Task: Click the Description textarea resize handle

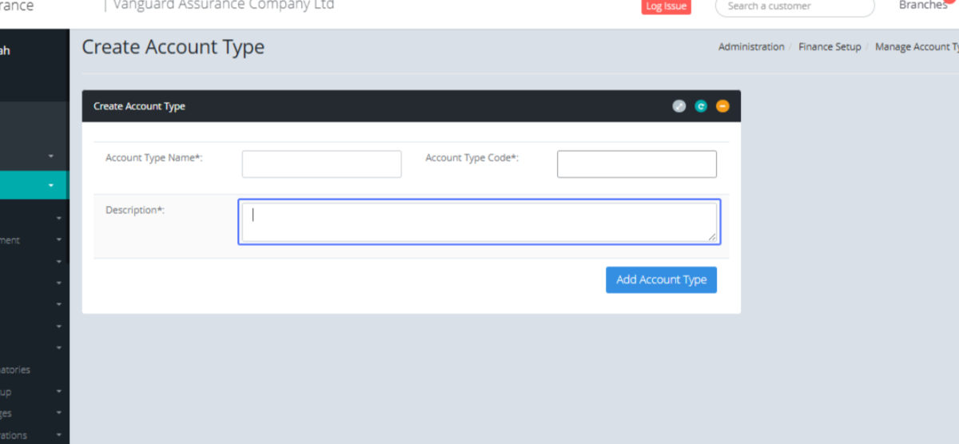Action: 712,236
